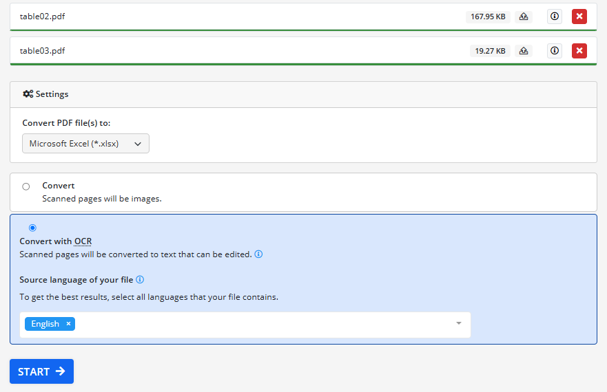
Task: Remove table02.pdf from the list
Action: click(579, 17)
